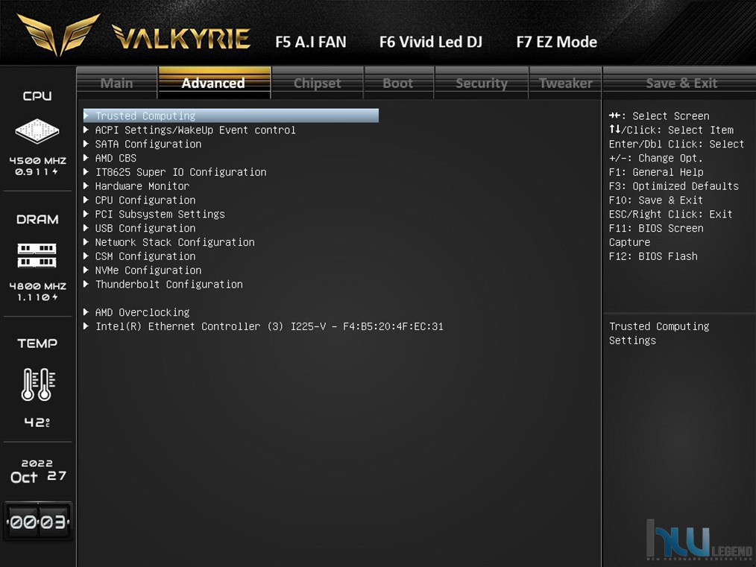Viewport: 756px width, 567px height.
Task: Select the Advanced tab
Action: [x=213, y=83]
